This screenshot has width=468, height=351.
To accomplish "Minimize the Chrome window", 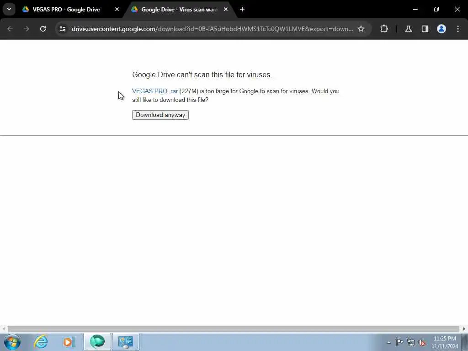I will [x=415, y=9].
